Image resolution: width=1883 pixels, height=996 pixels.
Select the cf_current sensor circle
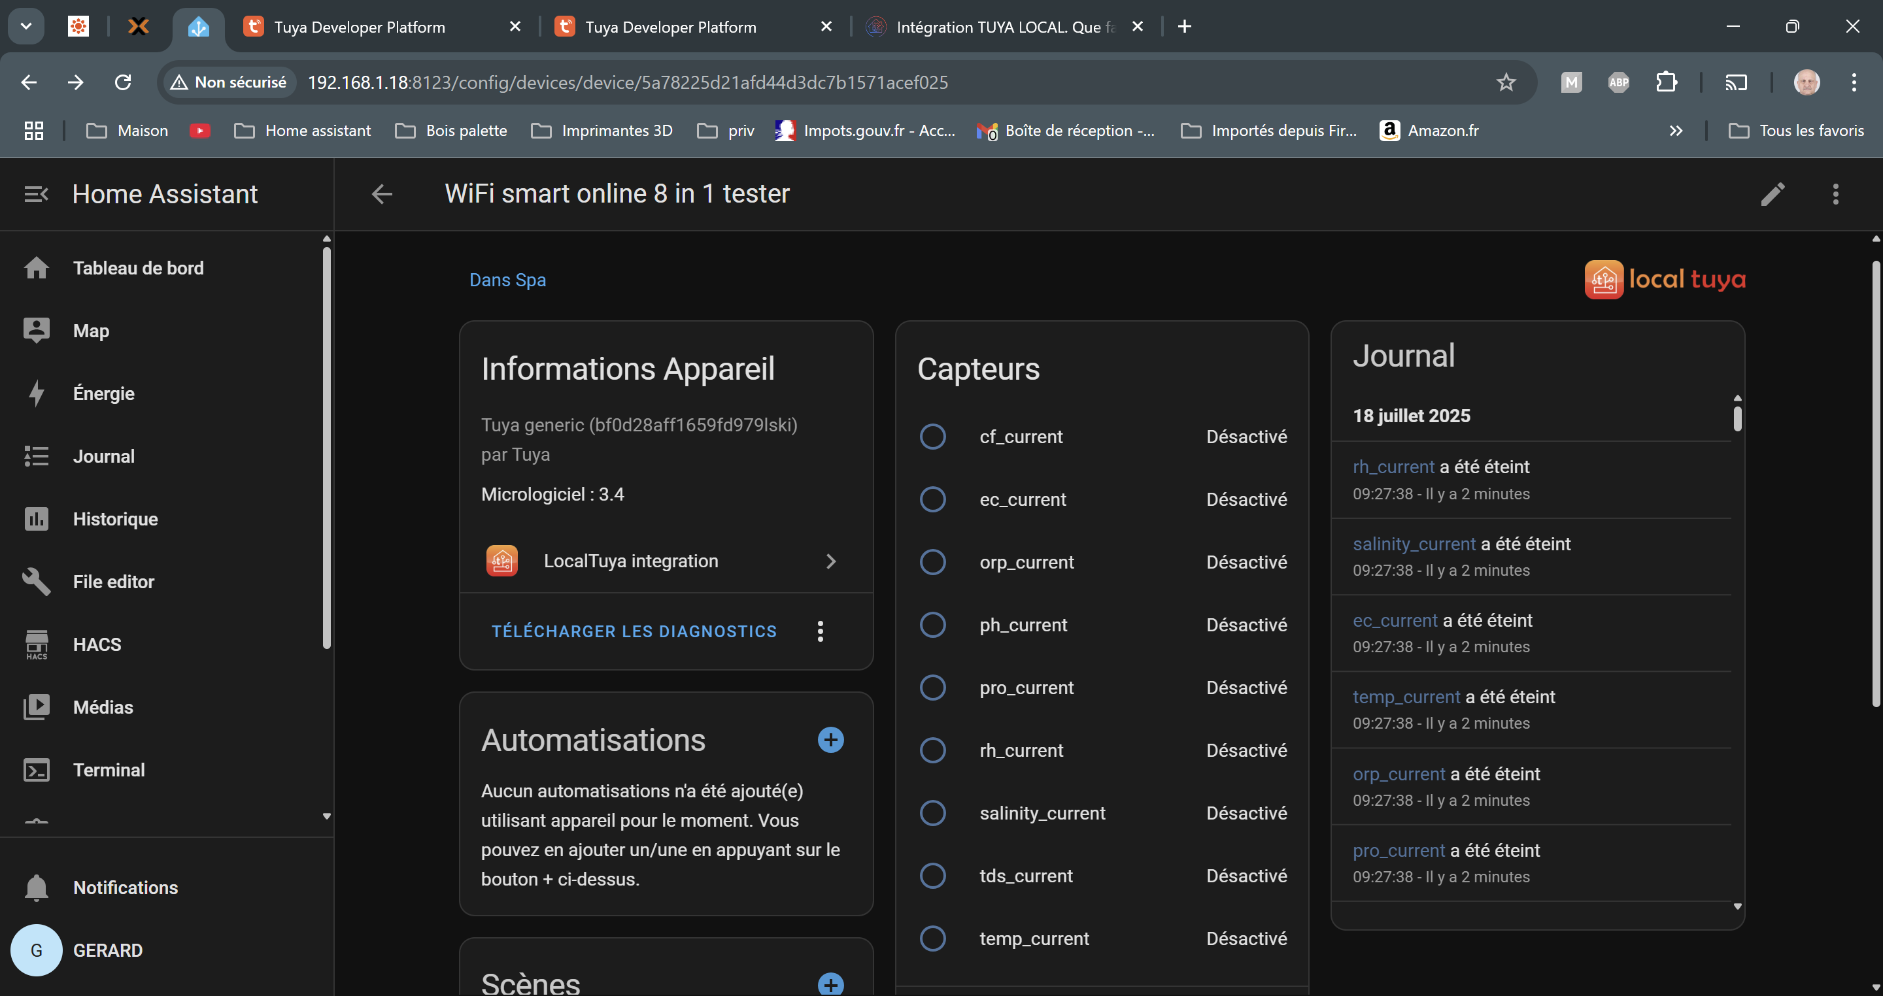(x=932, y=437)
